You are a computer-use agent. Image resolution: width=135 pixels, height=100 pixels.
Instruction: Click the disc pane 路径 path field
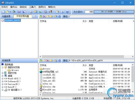click(x=101, y=17)
